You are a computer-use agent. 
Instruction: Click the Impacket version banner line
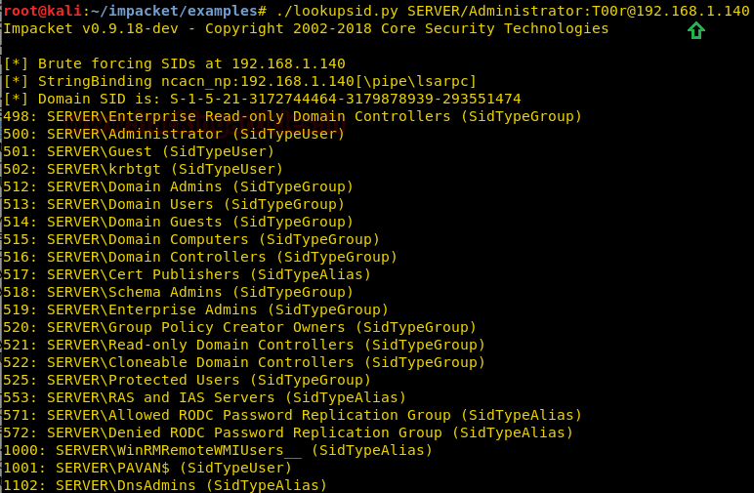pos(306,28)
